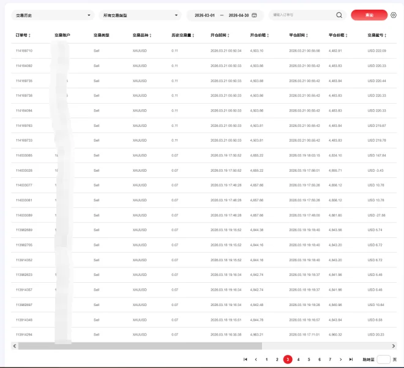Go to page 4

298,359
